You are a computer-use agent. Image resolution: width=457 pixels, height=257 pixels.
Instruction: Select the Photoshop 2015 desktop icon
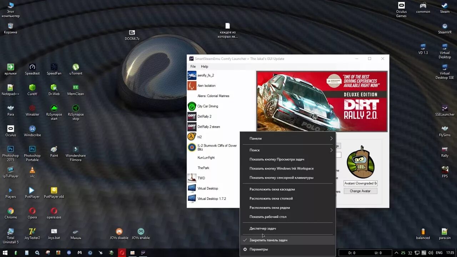[11, 153]
